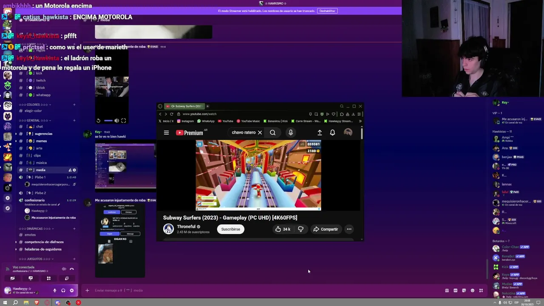544x306 pixels.
Task: Toggle noise suppression in voice panel
Action: click(64, 269)
